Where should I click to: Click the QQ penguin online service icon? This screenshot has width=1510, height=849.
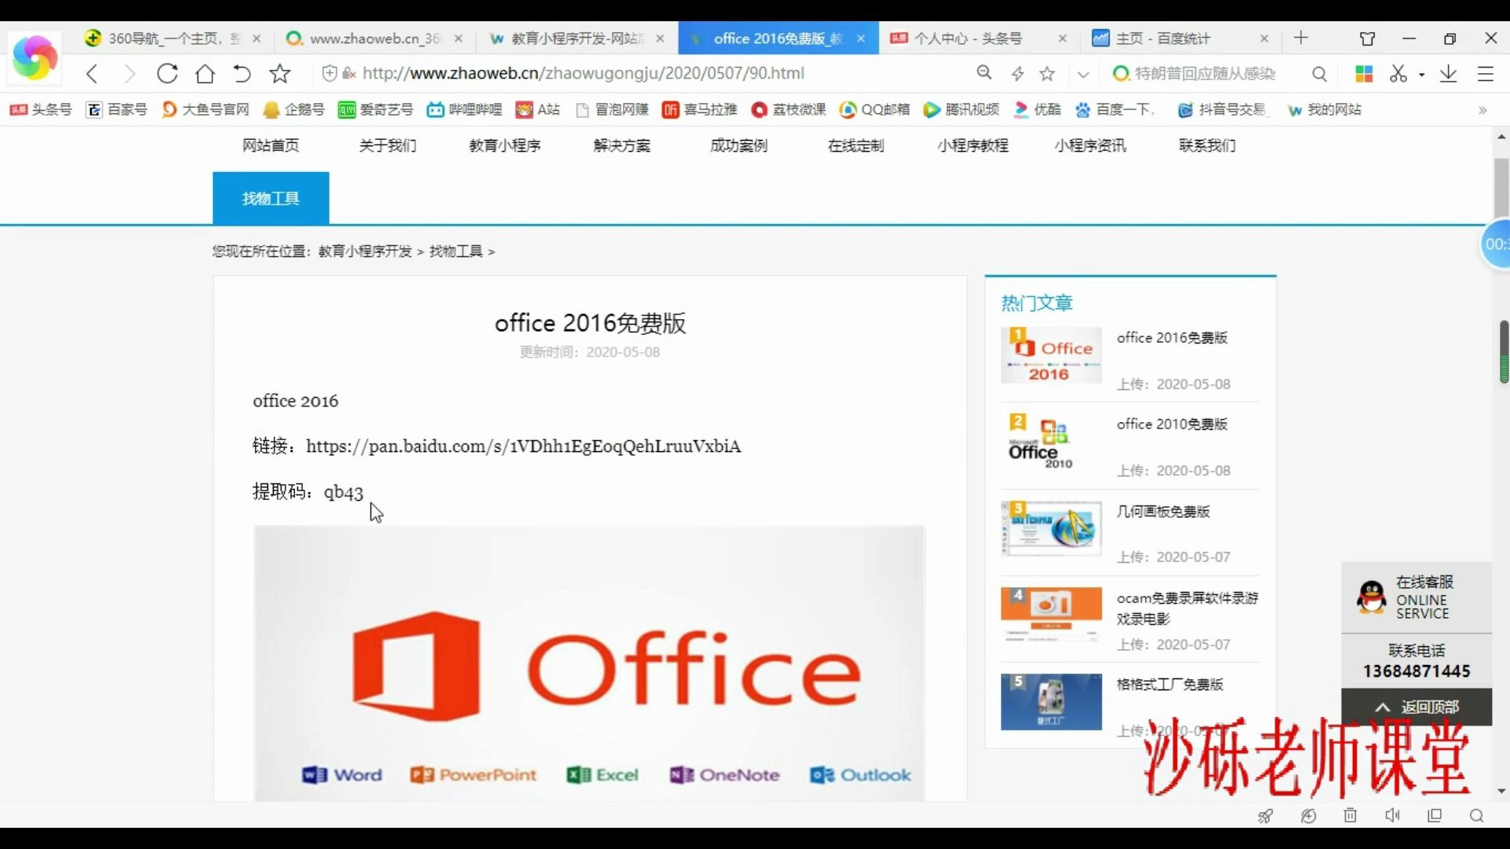coord(1372,597)
